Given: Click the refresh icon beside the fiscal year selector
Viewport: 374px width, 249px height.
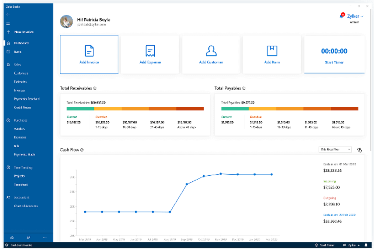Looking at the screenshot, I should tap(359, 150).
